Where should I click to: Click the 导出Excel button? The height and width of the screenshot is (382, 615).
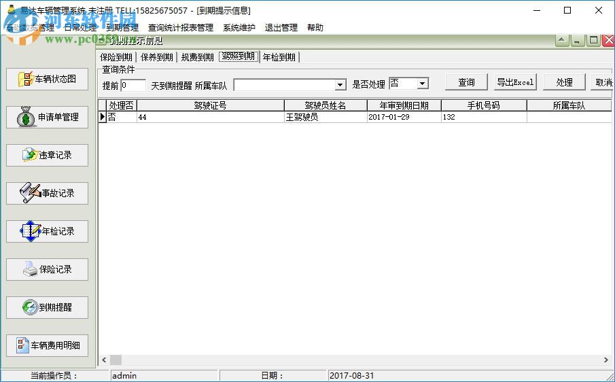(x=515, y=82)
